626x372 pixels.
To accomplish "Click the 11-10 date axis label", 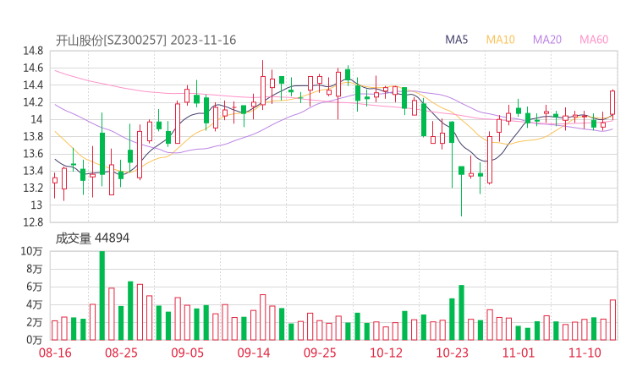I will 585,353.
